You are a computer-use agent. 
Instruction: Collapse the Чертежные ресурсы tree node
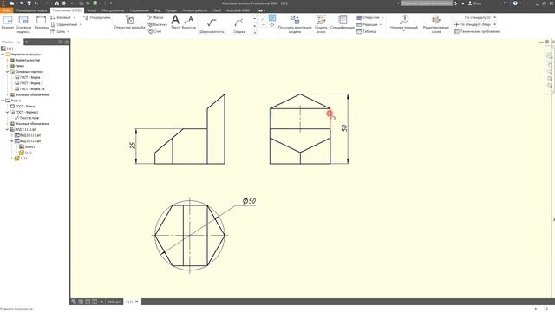(3, 55)
